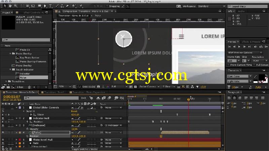Select the Puppet Pin tool

[81, 6]
